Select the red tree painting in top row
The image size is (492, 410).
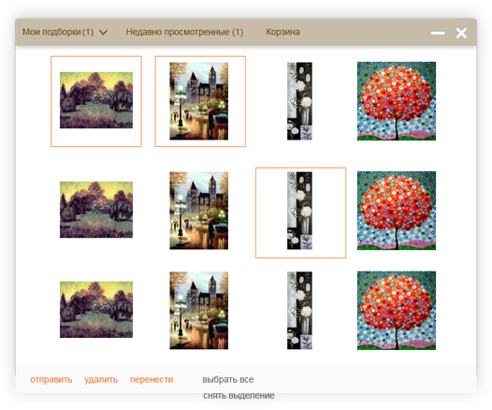397,101
